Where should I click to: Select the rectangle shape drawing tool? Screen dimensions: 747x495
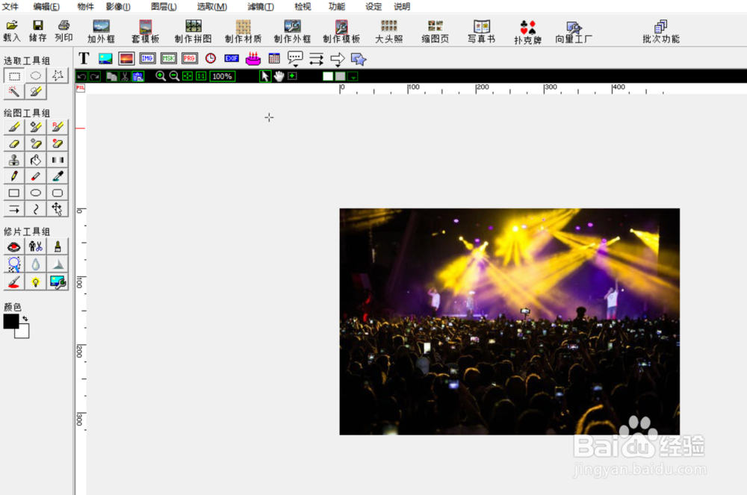(x=14, y=193)
